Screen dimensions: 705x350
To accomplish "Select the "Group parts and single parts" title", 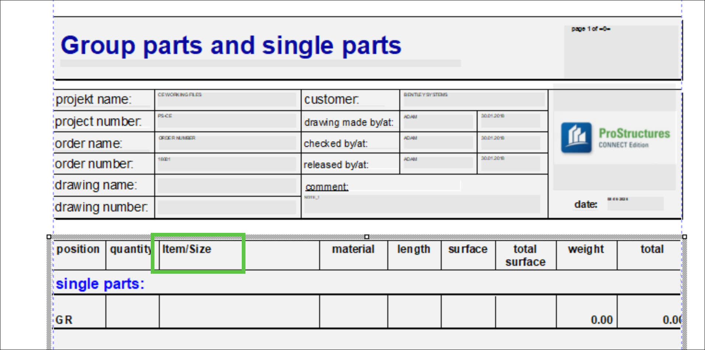I will pos(231,45).
